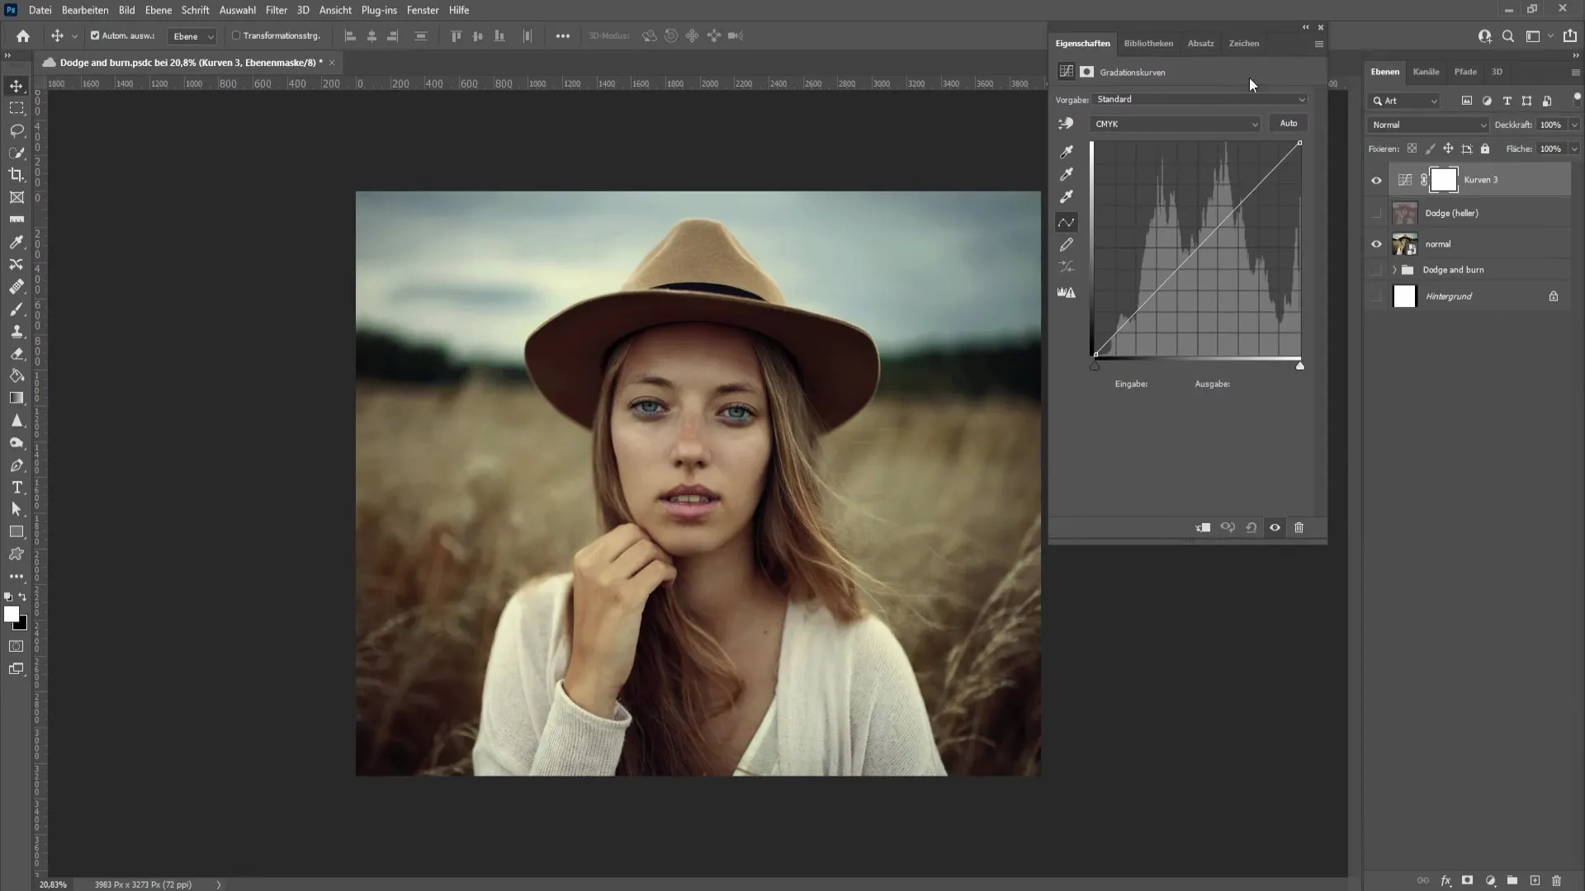This screenshot has width=1585, height=891.
Task: Switch to the Kanäle tab
Action: [x=1425, y=71]
